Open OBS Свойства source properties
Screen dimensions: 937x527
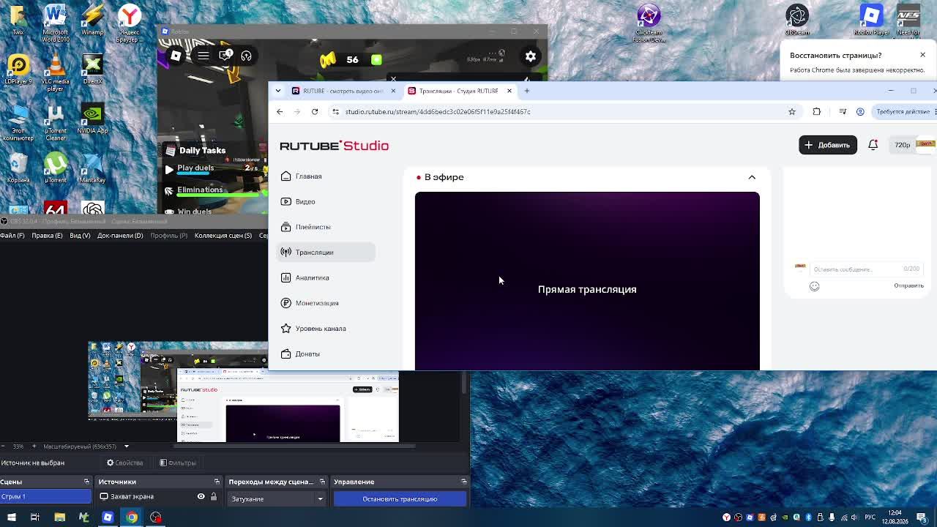[125, 463]
